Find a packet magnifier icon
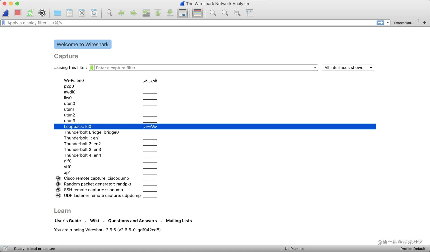The width and height of the screenshot is (430, 252). 109,13
